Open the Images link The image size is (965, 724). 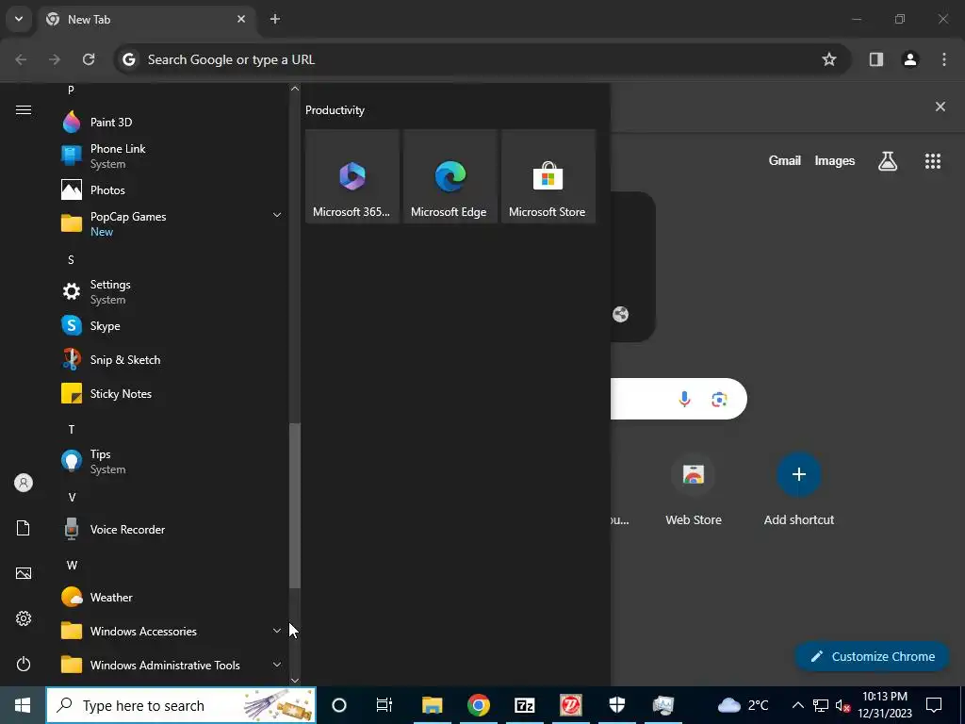click(835, 160)
